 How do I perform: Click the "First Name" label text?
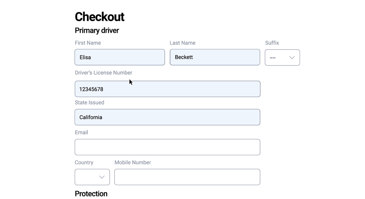(88, 43)
